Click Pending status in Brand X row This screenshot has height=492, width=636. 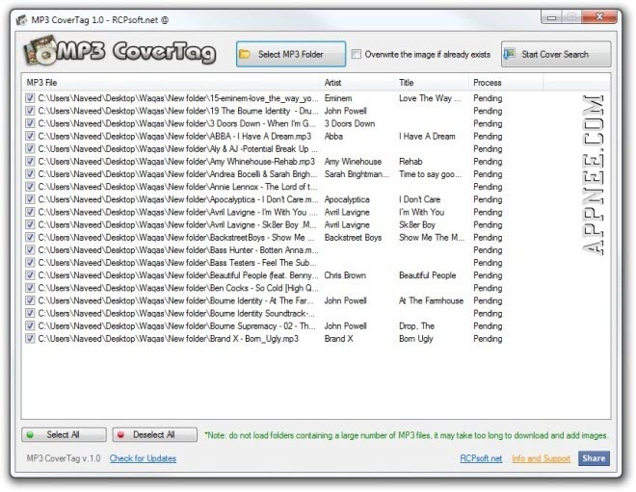(x=488, y=338)
